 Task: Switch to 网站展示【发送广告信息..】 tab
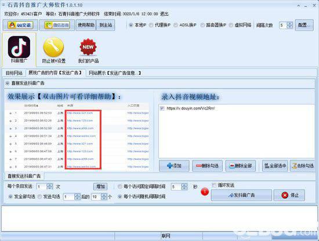(115, 73)
